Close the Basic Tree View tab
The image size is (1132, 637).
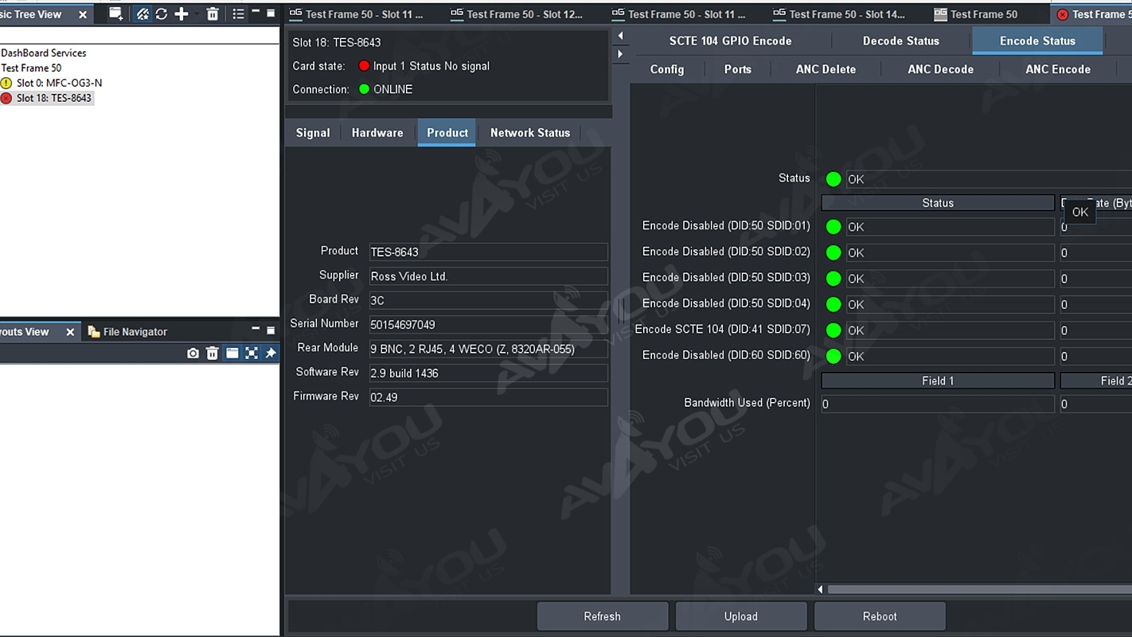pyautogui.click(x=83, y=14)
